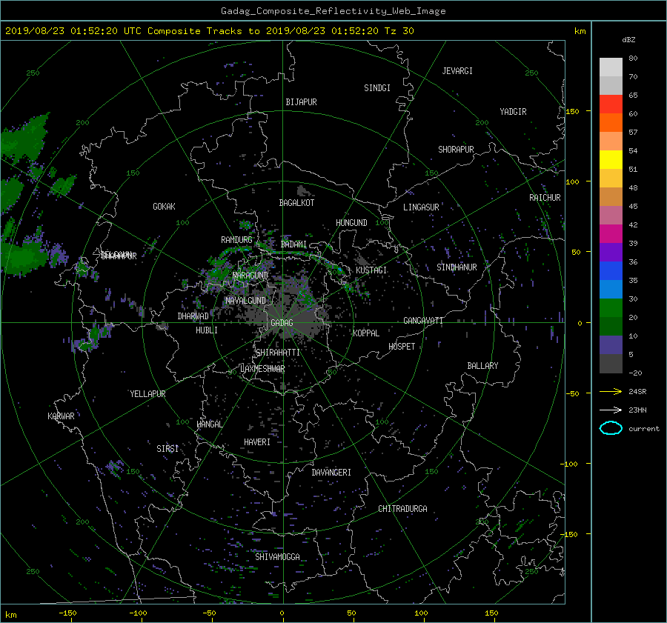667x623 pixels.
Task: Click the HAVERI city label
Action: [257, 442]
